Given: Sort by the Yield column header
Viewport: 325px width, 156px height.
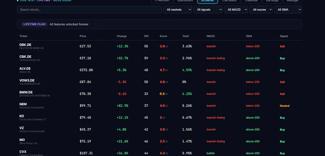Looking at the screenshot, I should pos(186,36).
